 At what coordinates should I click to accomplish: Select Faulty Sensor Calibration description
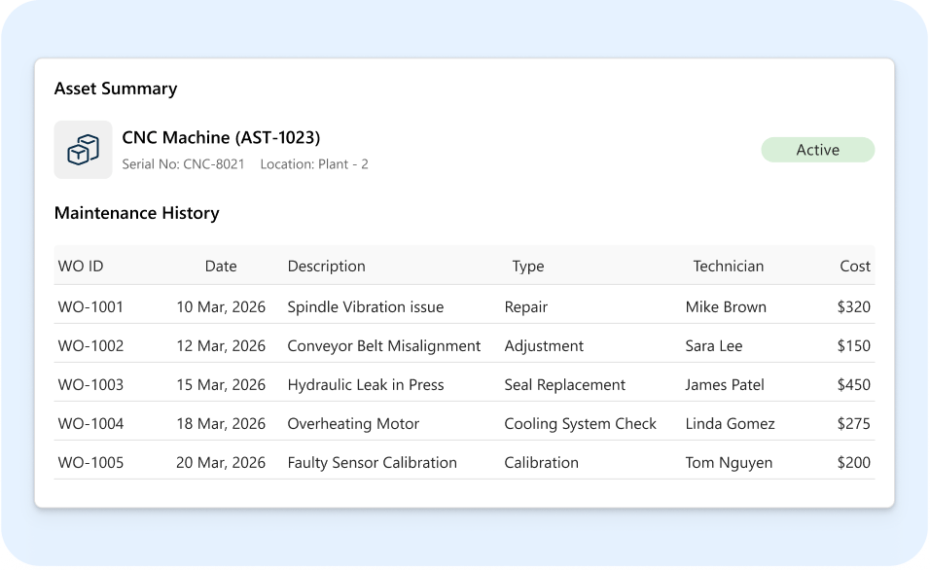[372, 463]
